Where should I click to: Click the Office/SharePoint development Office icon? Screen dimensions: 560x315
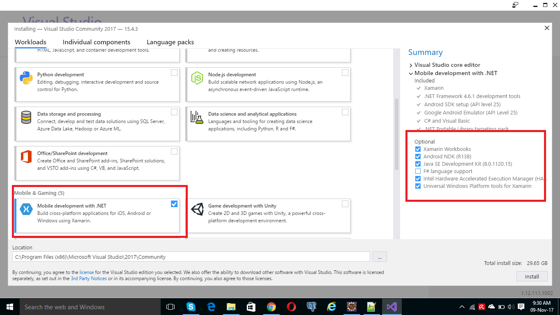[26, 156]
